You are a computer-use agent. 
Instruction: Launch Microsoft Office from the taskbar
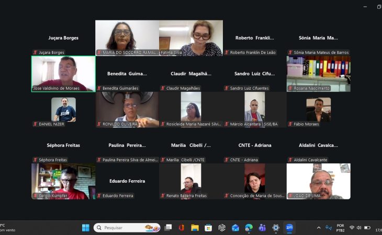click(x=181, y=228)
